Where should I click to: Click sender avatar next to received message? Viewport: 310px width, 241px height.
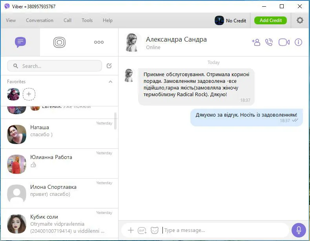(129, 75)
